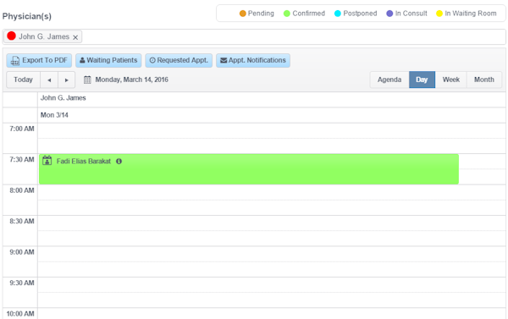Click the physicians selection input field
The height and width of the screenshot is (319, 508).
click(x=254, y=37)
